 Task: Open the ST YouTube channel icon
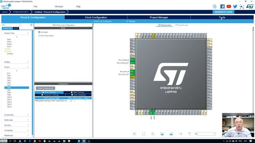coord(229,6)
